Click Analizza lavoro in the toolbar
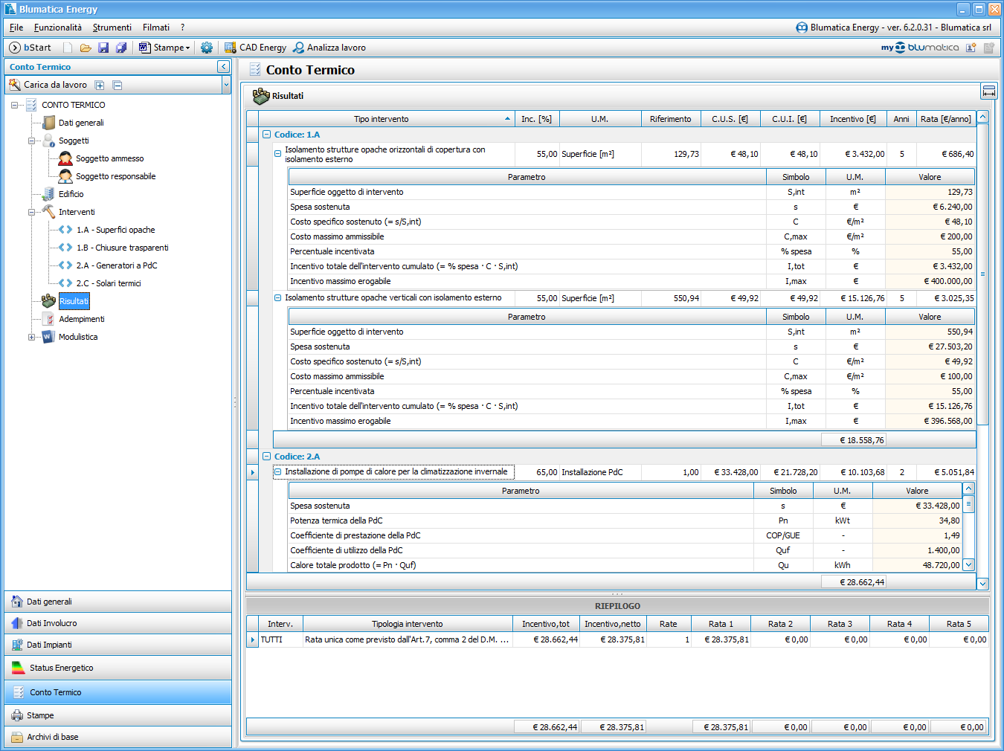The image size is (1004, 751). 329,48
